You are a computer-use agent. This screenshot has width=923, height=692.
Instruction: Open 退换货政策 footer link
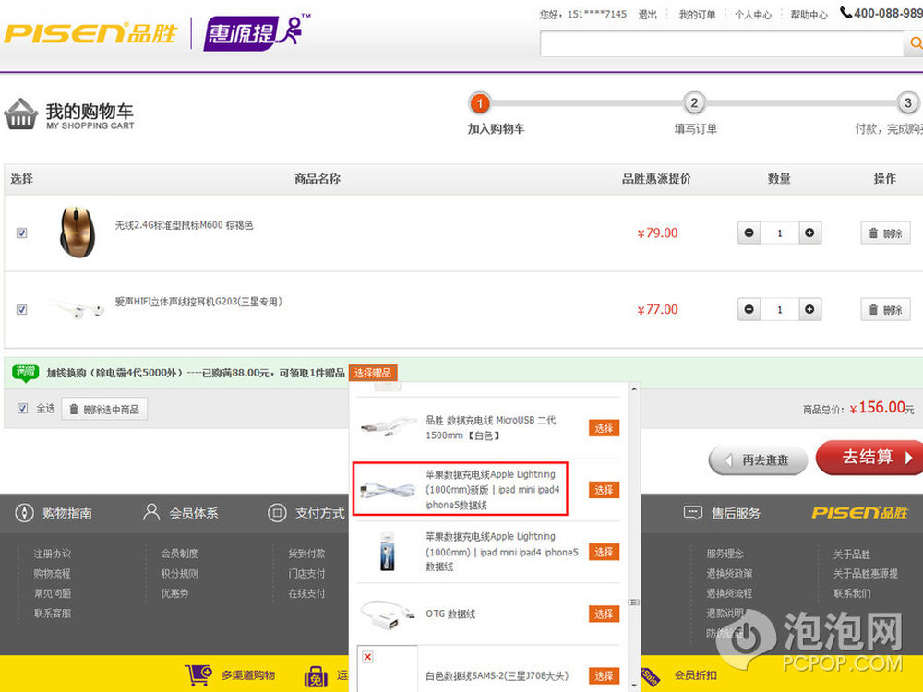tap(729, 573)
